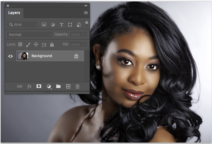Hide the Background layer visibility eye
The height and width of the screenshot is (144, 212).
point(10,56)
